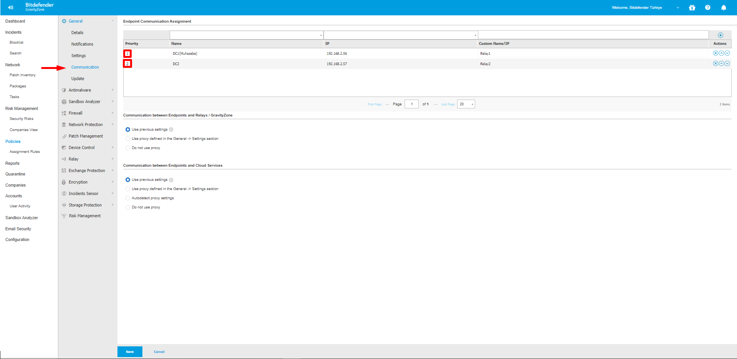
Task: Collapse the sidebar using the top-left menu icon
Action: [x=11, y=8]
